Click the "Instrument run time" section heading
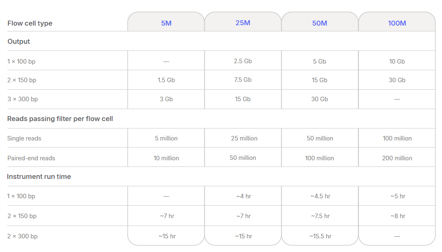Viewport: 442px width, 252px height. pyautogui.click(x=39, y=176)
